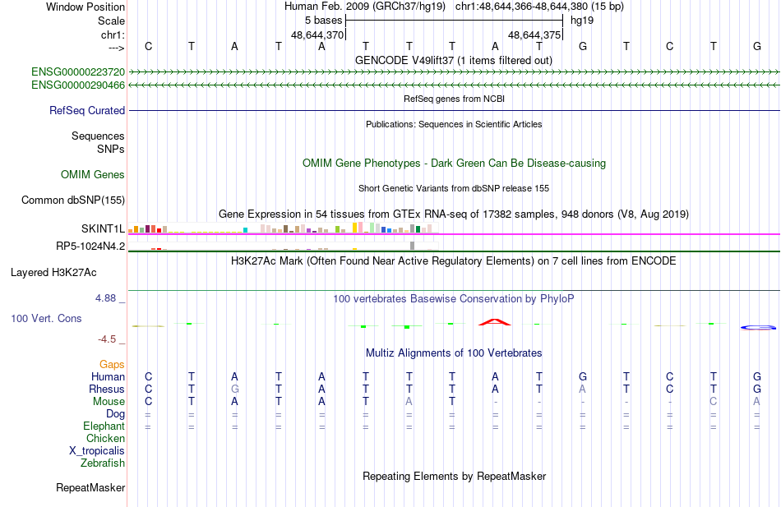Click the 5 bases scale label
The height and width of the screenshot is (507, 781).
(324, 21)
